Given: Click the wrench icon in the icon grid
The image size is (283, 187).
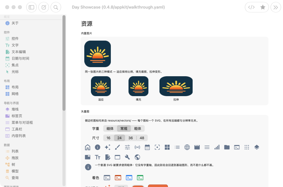Looking at the screenshot, I should (x=127, y=157).
